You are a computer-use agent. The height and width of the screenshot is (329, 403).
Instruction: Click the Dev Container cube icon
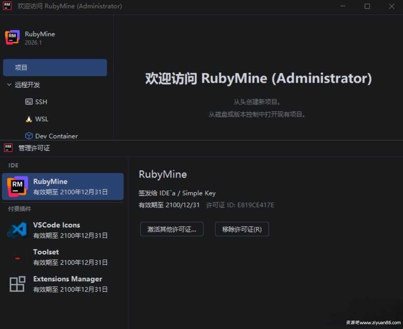[x=29, y=136]
